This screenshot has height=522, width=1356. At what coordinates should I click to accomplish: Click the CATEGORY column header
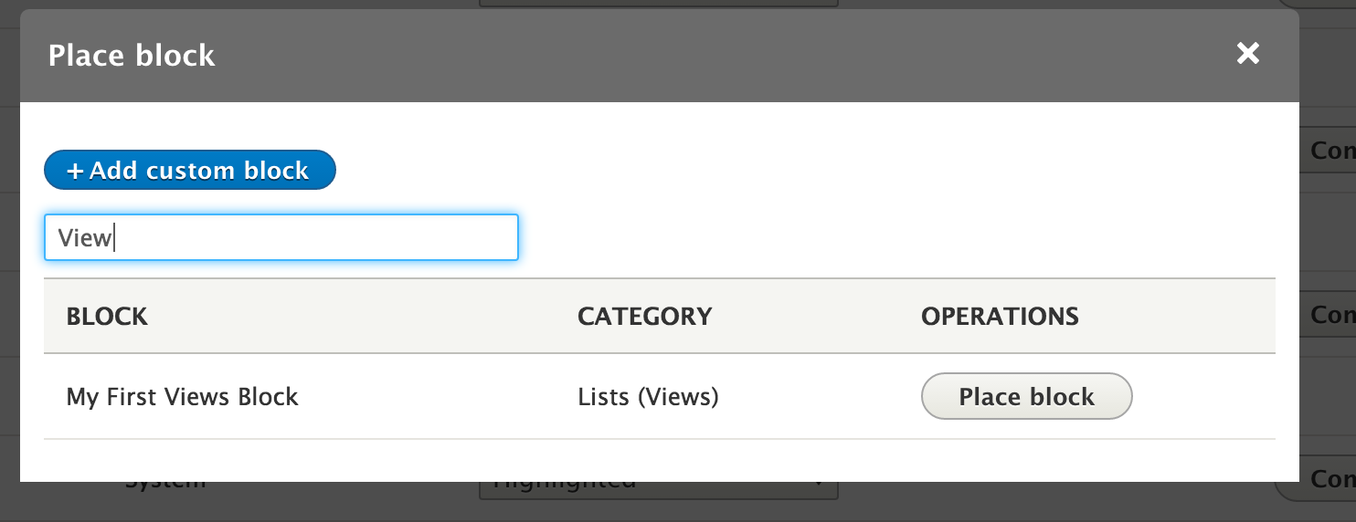(x=644, y=317)
